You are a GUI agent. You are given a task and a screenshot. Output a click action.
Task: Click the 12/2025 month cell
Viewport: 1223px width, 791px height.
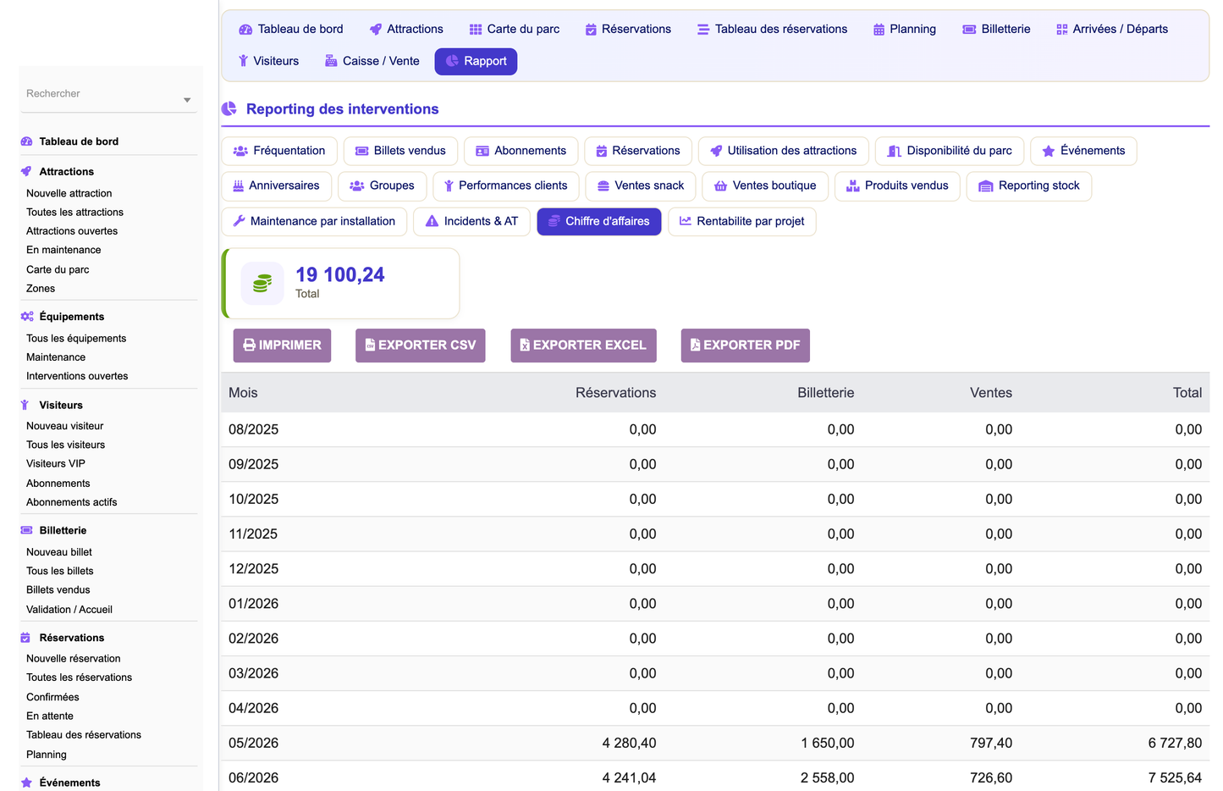tap(253, 569)
